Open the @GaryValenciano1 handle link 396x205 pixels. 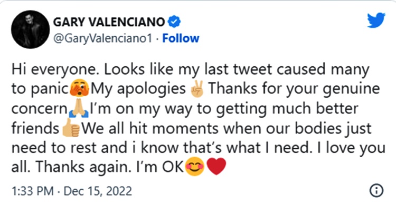(x=103, y=38)
